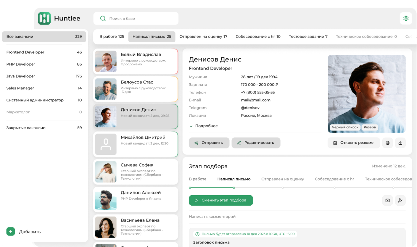417x247 pixels.
Task: Switch to Отправлен на оценку tab
Action: click(203, 36)
